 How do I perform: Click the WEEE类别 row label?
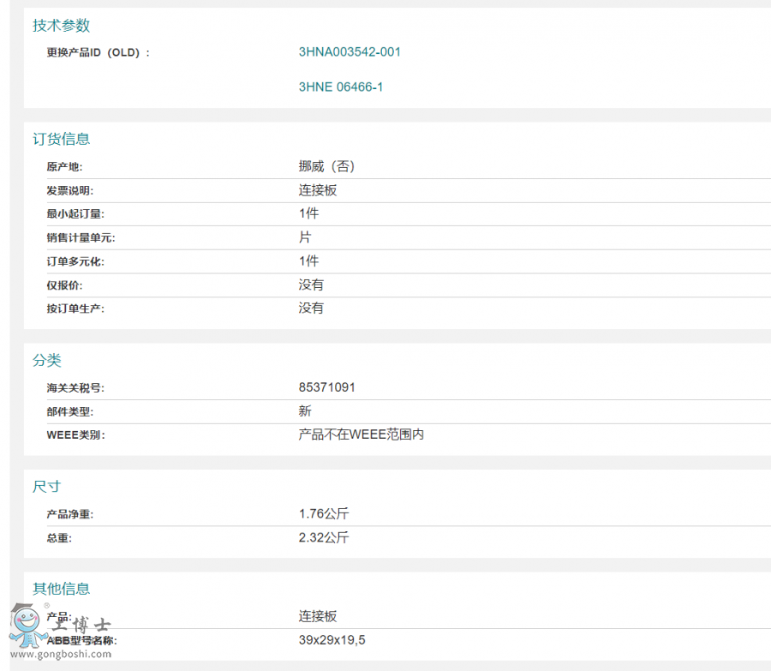(75, 435)
